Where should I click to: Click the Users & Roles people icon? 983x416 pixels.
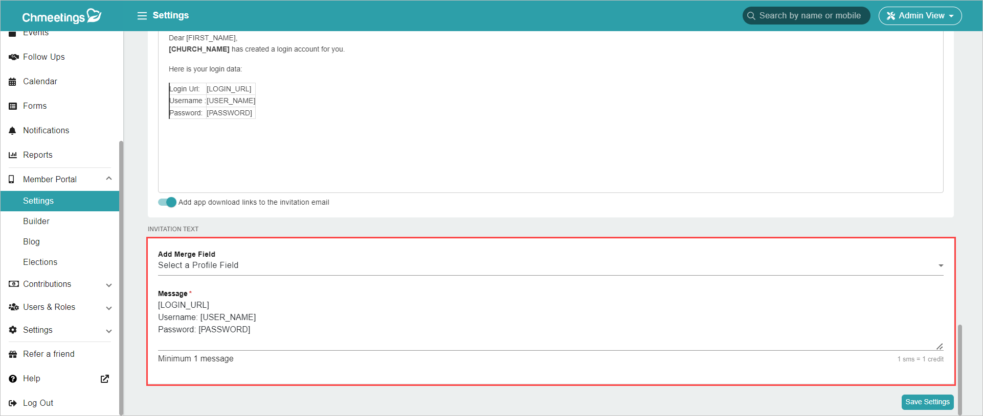14,307
